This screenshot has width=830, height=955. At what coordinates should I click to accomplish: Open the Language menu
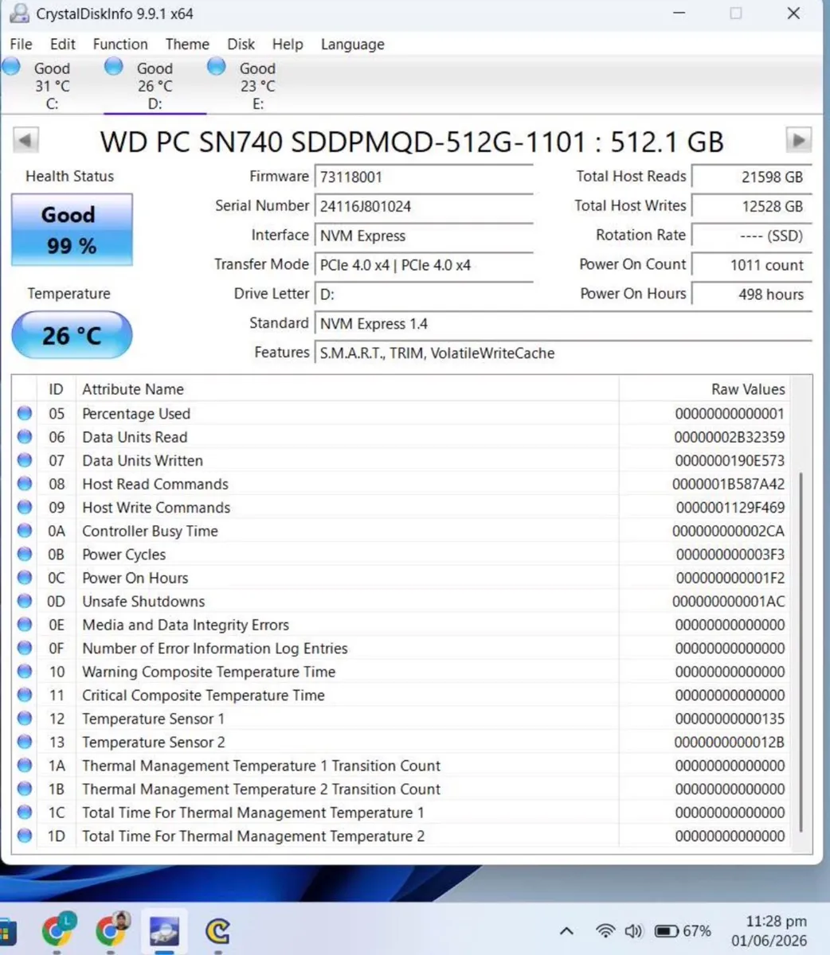pyautogui.click(x=352, y=45)
